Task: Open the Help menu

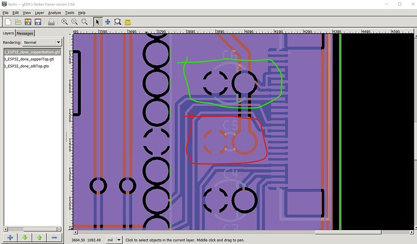Action: [x=82, y=13]
